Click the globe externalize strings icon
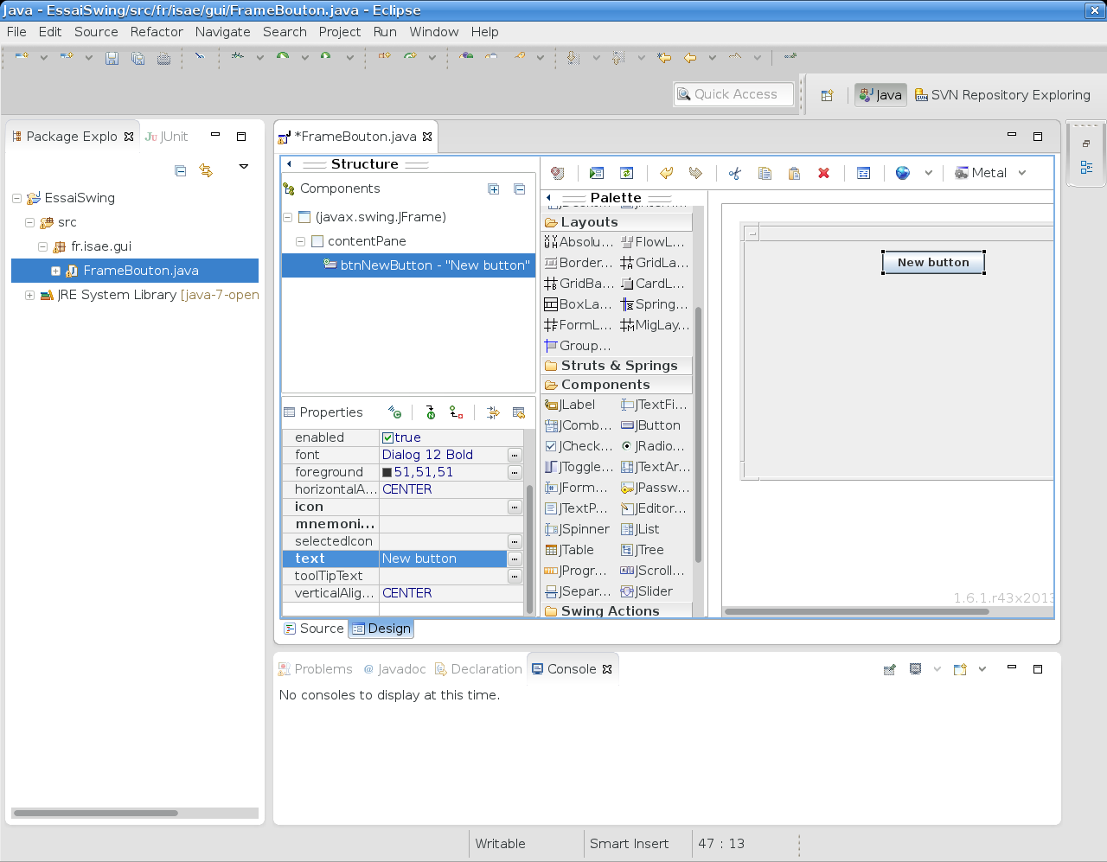This screenshot has width=1107, height=862. coord(903,173)
